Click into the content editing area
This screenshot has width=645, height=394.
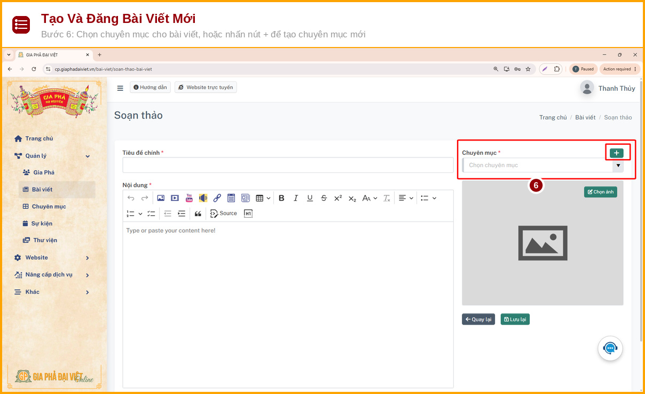[288, 304]
